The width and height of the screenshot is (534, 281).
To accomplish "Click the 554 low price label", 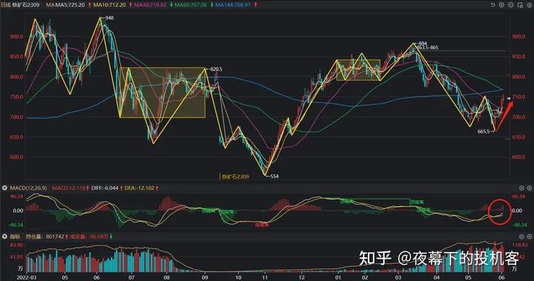I will coord(274,176).
